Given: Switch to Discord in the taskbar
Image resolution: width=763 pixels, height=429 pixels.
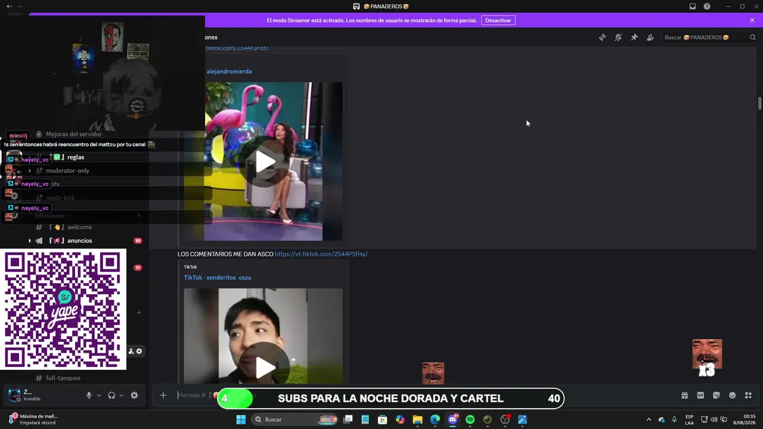Looking at the screenshot, I should click(x=452, y=419).
